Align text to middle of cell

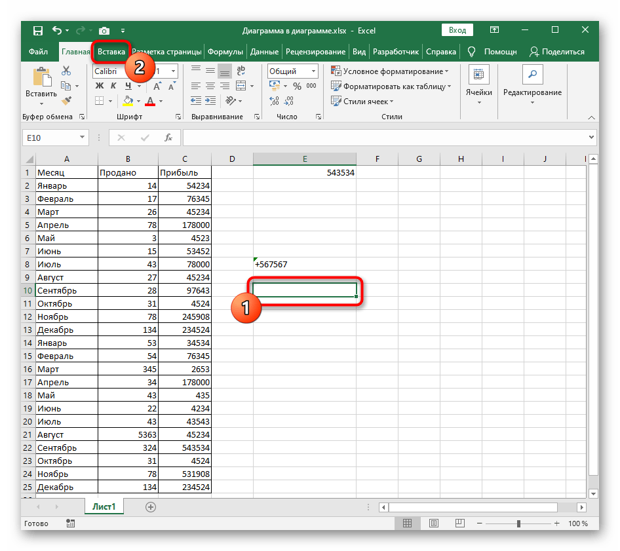pos(210,70)
